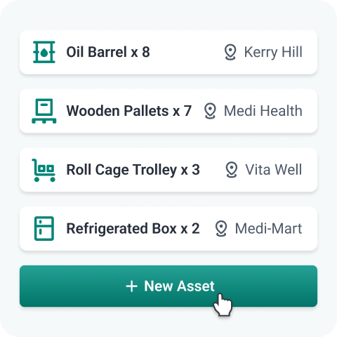
Task: Select the Refrigerated Box x 2 label
Action: pos(133,229)
